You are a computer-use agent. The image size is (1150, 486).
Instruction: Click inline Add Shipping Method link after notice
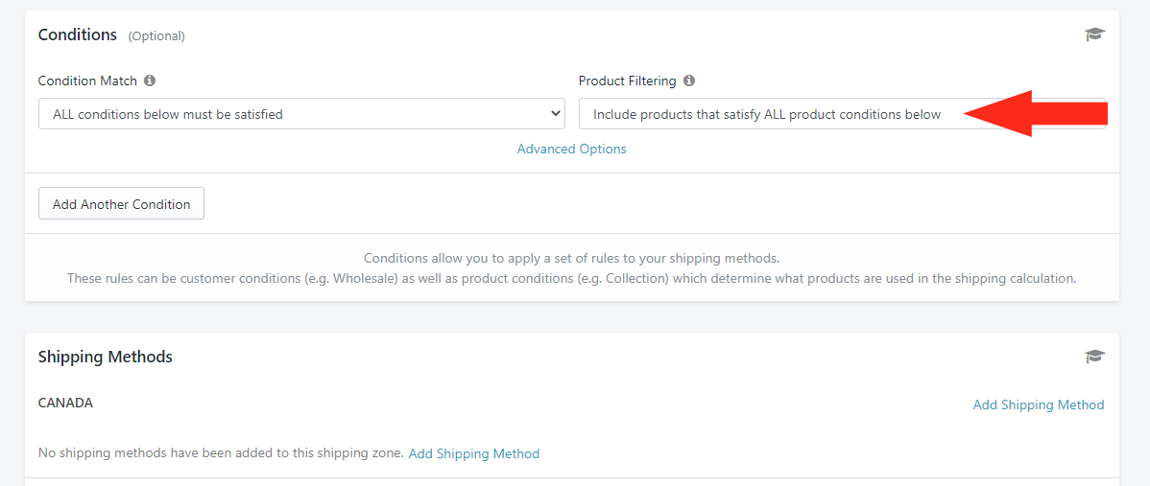click(x=474, y=453)
